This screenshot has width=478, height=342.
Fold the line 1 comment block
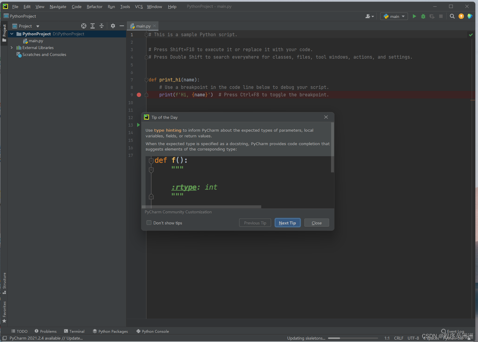146,35
